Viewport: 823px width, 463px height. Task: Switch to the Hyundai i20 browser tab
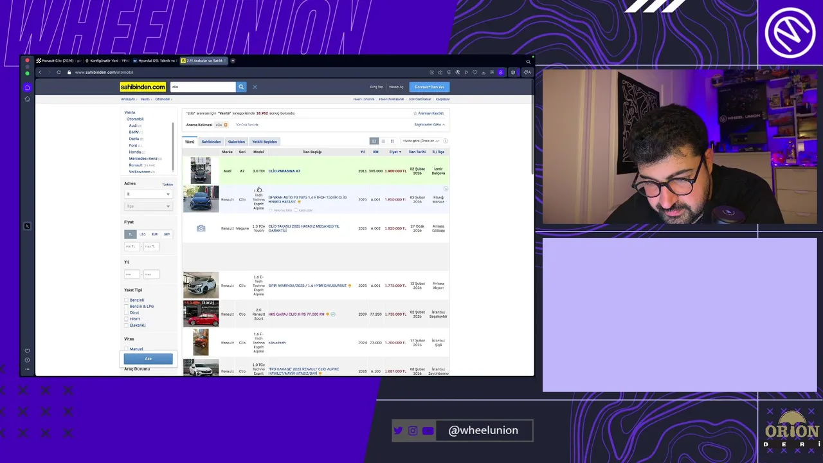(154, 60)
